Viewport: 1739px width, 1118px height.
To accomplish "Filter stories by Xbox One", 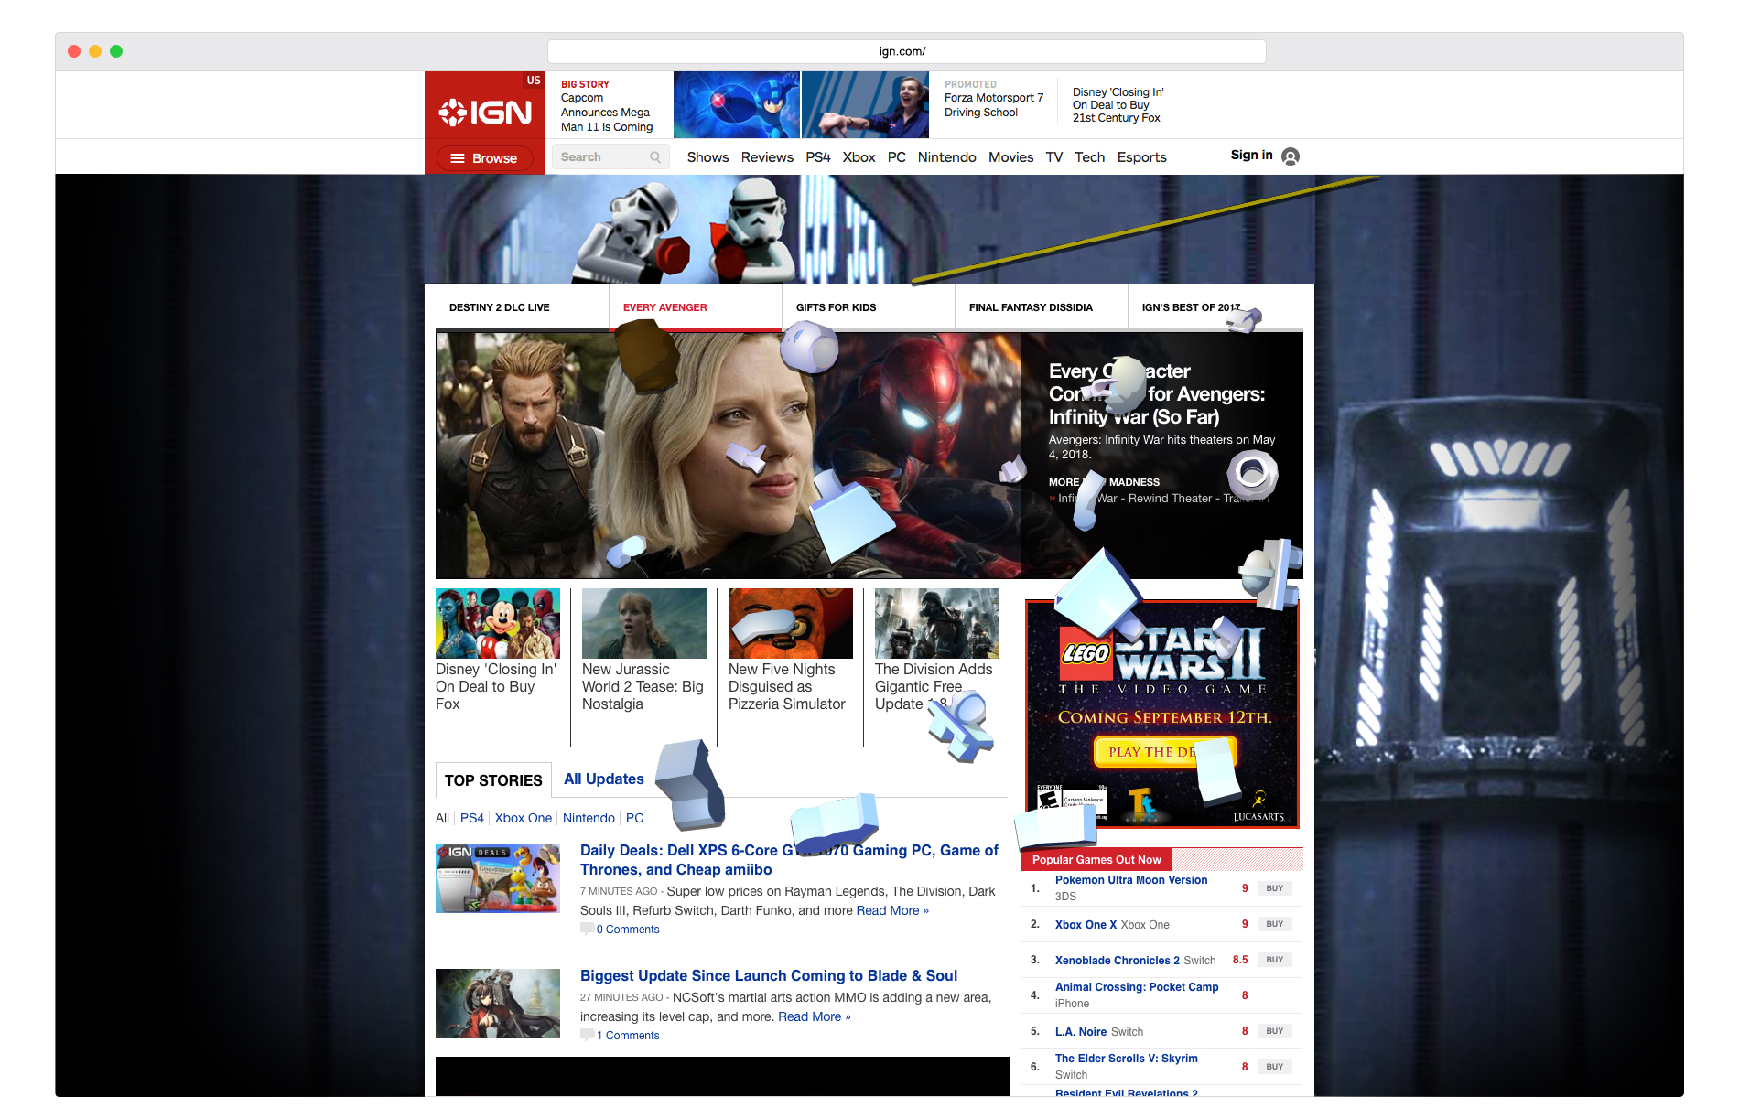I will click(524, 818).
